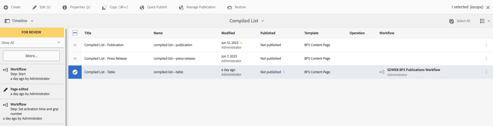Open Manage Publication icon
This screenshot has height=126, width=493.
coord(181,7)
